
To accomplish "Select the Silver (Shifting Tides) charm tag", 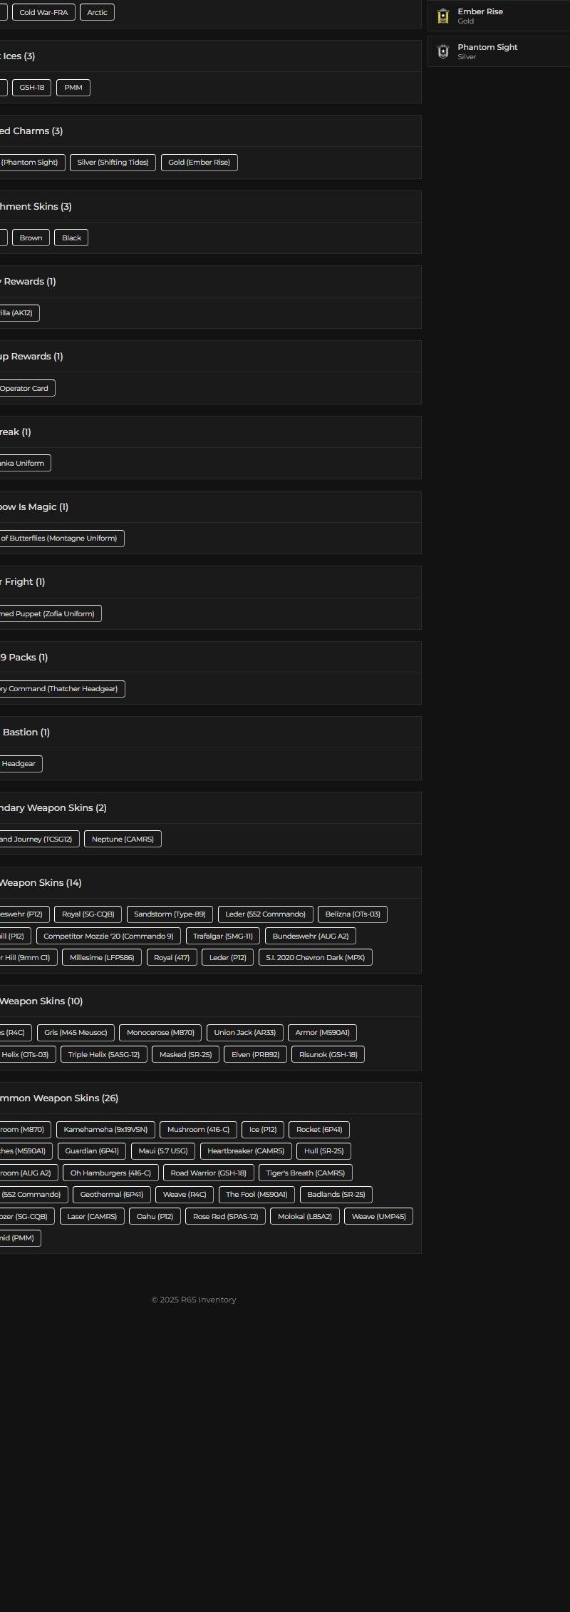I will click(113, 163).
